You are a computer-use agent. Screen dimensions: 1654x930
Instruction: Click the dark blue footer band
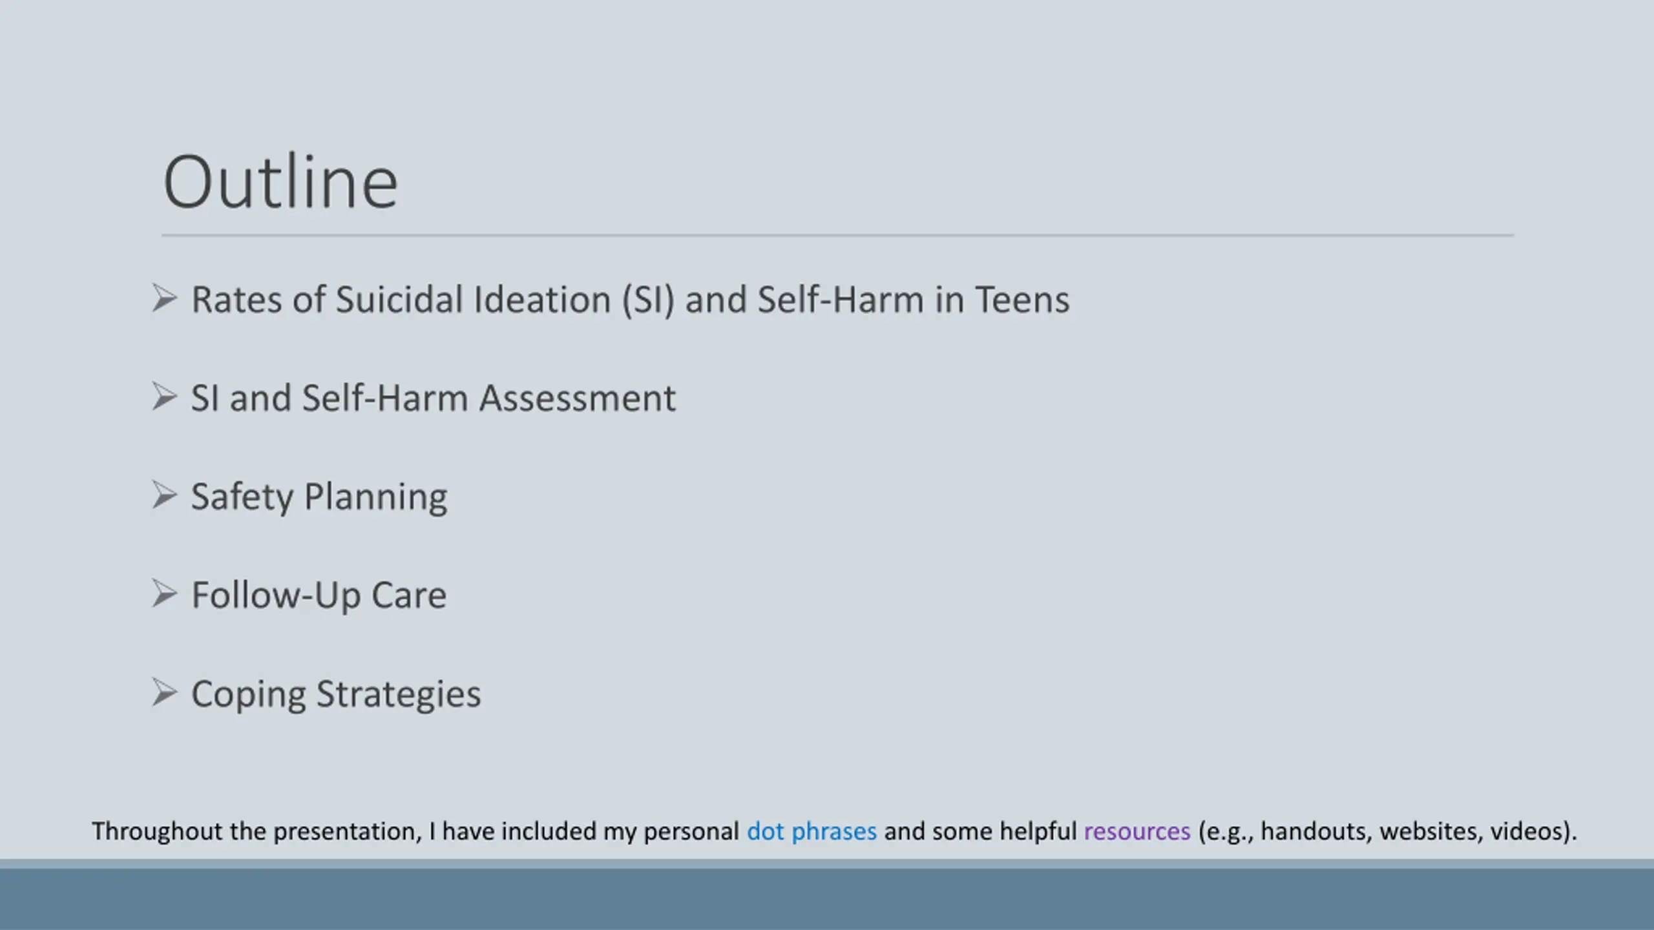(x=827, y=899)
